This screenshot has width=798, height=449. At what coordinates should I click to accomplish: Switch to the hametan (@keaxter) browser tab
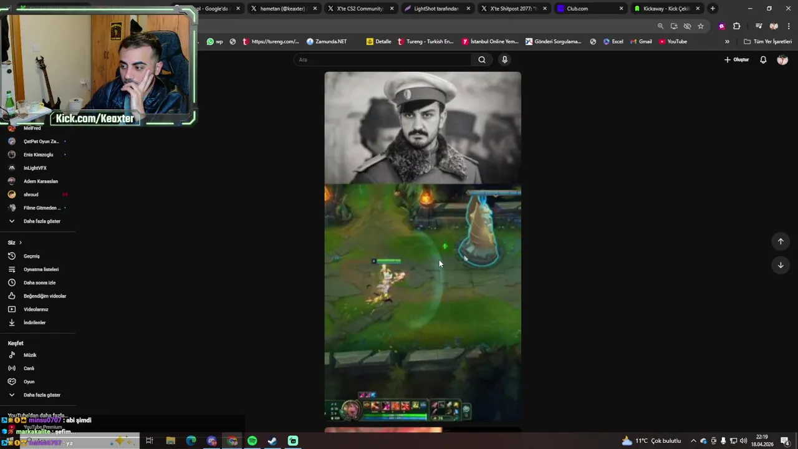coord(284,9)
